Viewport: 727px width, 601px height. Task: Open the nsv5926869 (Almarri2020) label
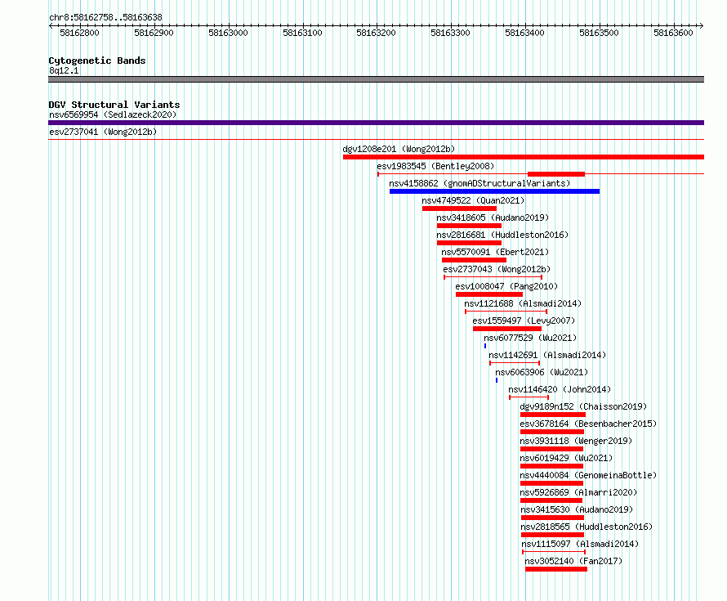[578, 492]
